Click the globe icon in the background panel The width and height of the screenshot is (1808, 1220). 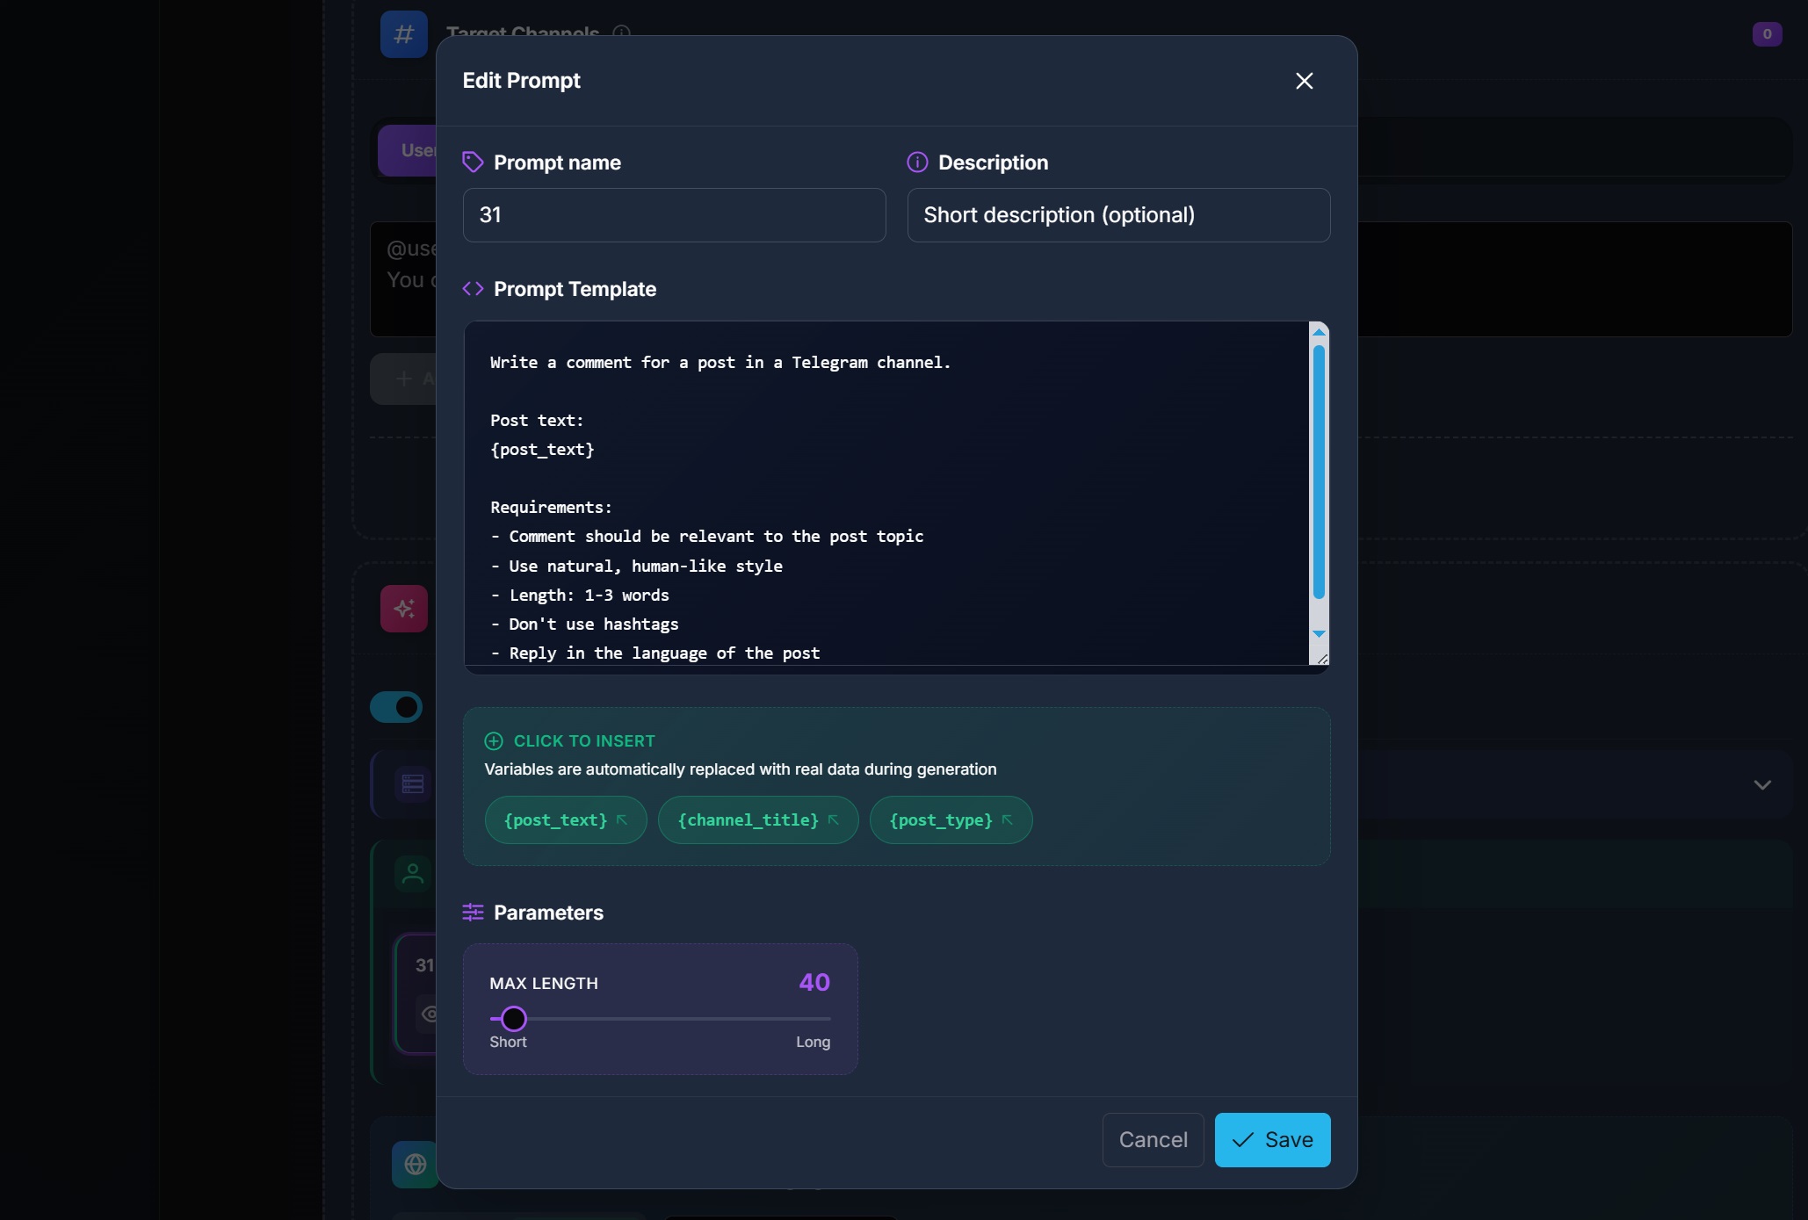pos(416,1165)
